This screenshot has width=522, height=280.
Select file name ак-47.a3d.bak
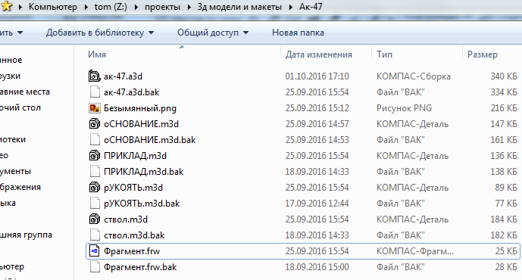pyautogui.click(x=132, y=92)
